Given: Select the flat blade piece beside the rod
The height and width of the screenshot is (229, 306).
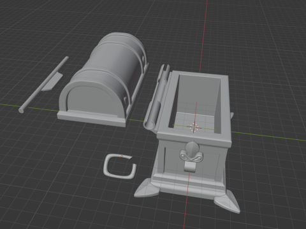Looking at the screenshot, I should point(52,82).
